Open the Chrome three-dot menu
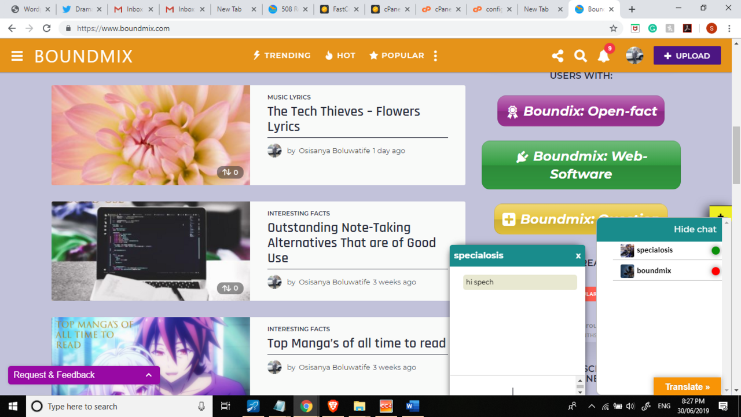741x417 pixels. [x=731, y=28]
